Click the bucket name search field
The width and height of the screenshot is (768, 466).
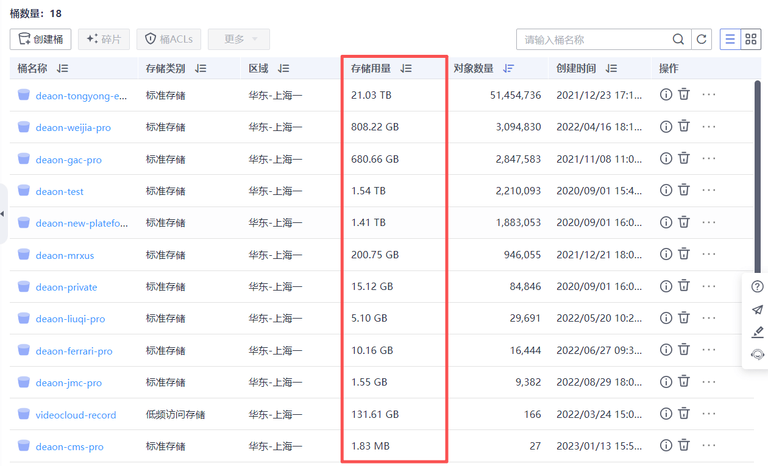(x=594, y=40)
